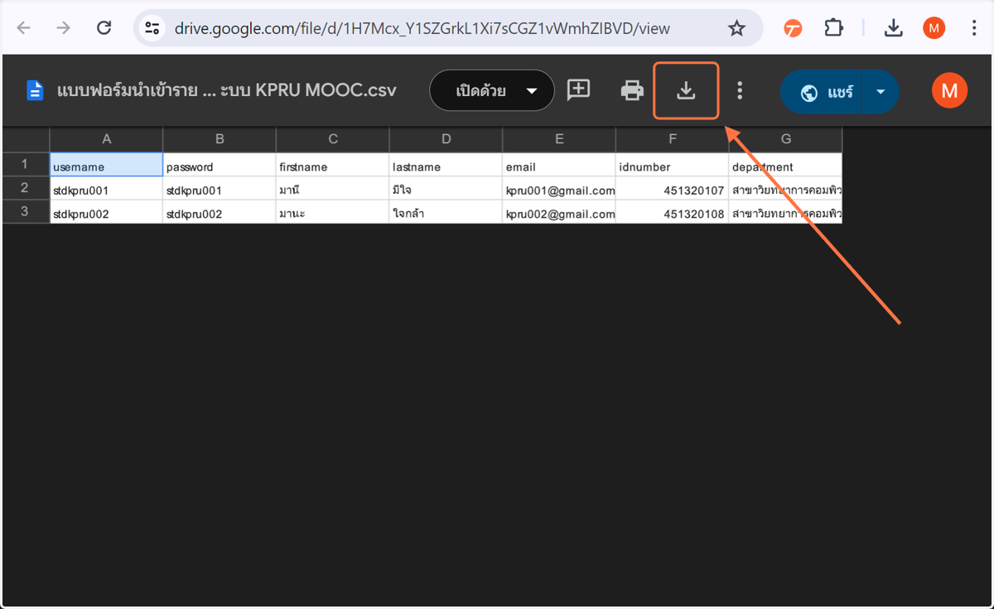
Task: Click the 451320107 cell
Action: [x=672, y=189]
